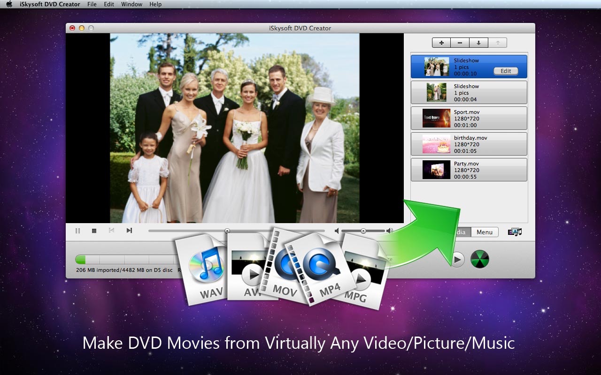Image resolution: width=601 pixels, height=375 pixels.
Task: Click the loud speaker icon for max volume
Action: (x=390, y=231)
